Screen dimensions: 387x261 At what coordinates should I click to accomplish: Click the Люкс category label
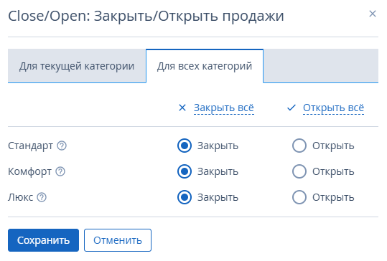coord(21,197)
